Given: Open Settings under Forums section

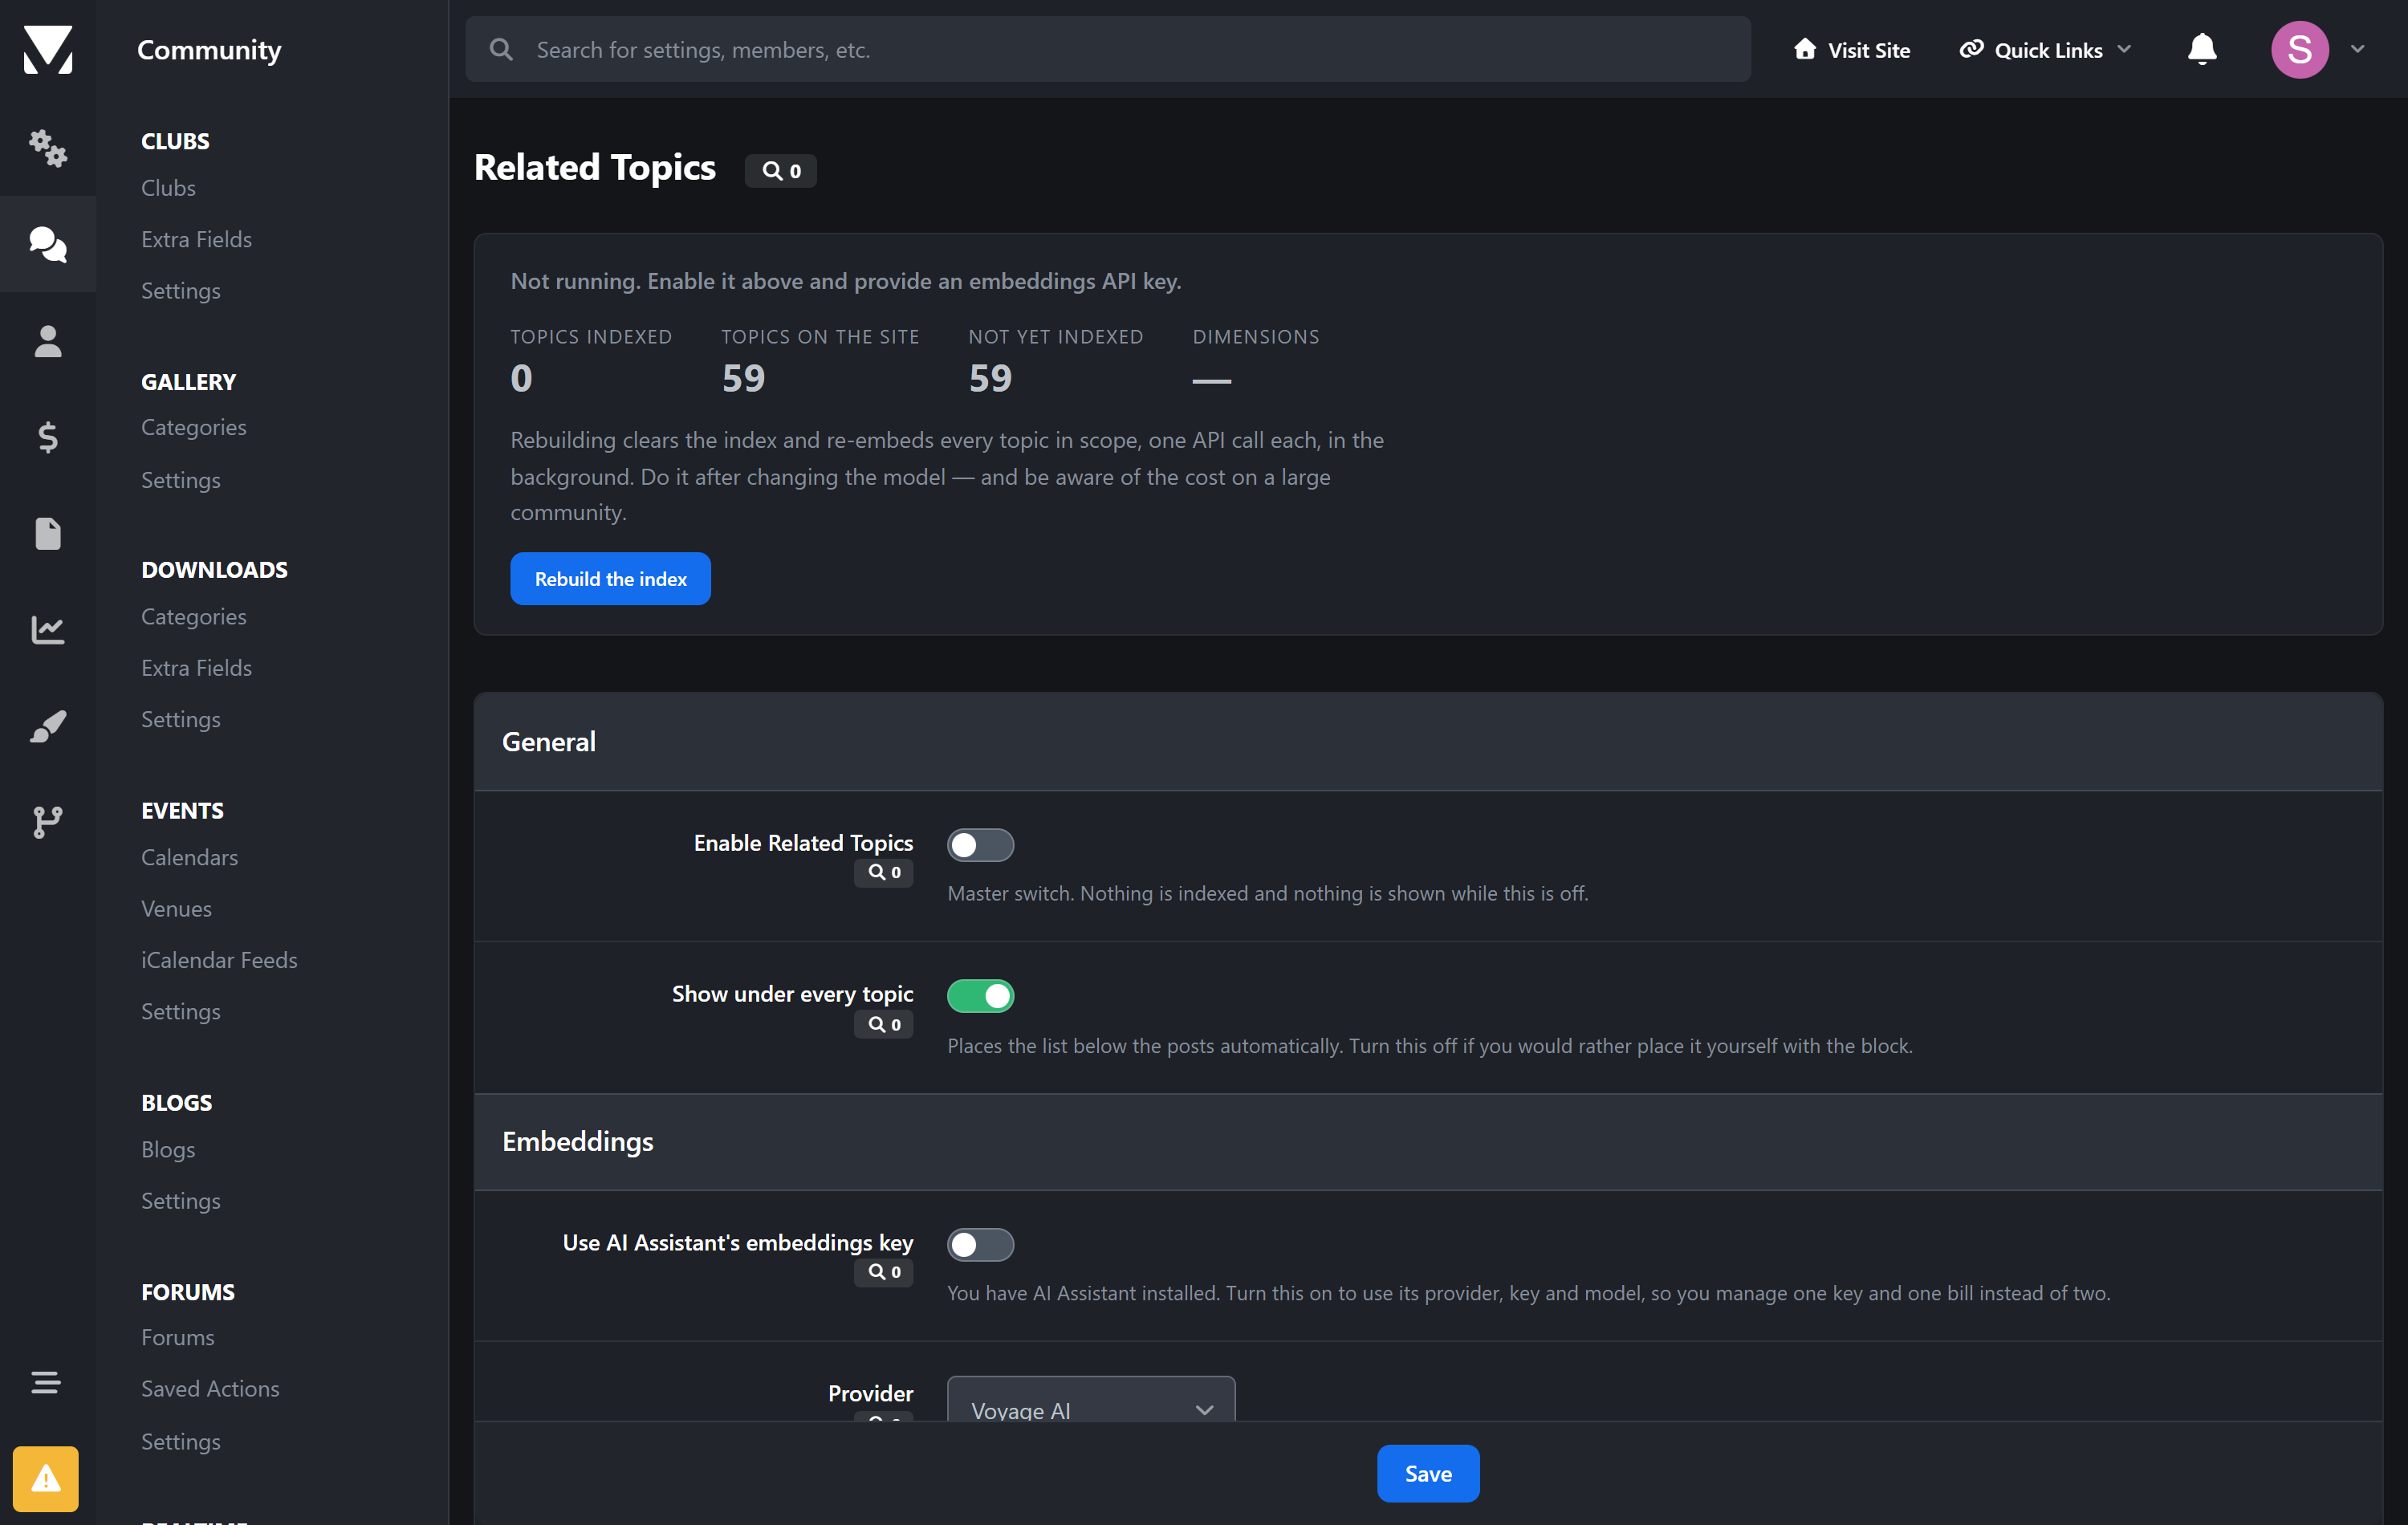Looking at the screenshot, I should pyautogui.click(x=181, y=1442).
